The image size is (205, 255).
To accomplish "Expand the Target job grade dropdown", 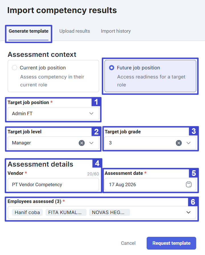I will 188,143.
